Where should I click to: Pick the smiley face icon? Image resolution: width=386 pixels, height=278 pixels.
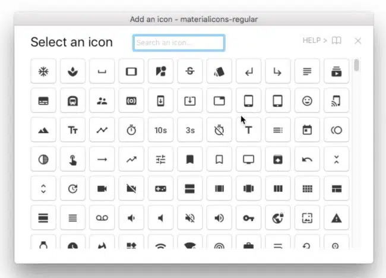coord(307,101)
